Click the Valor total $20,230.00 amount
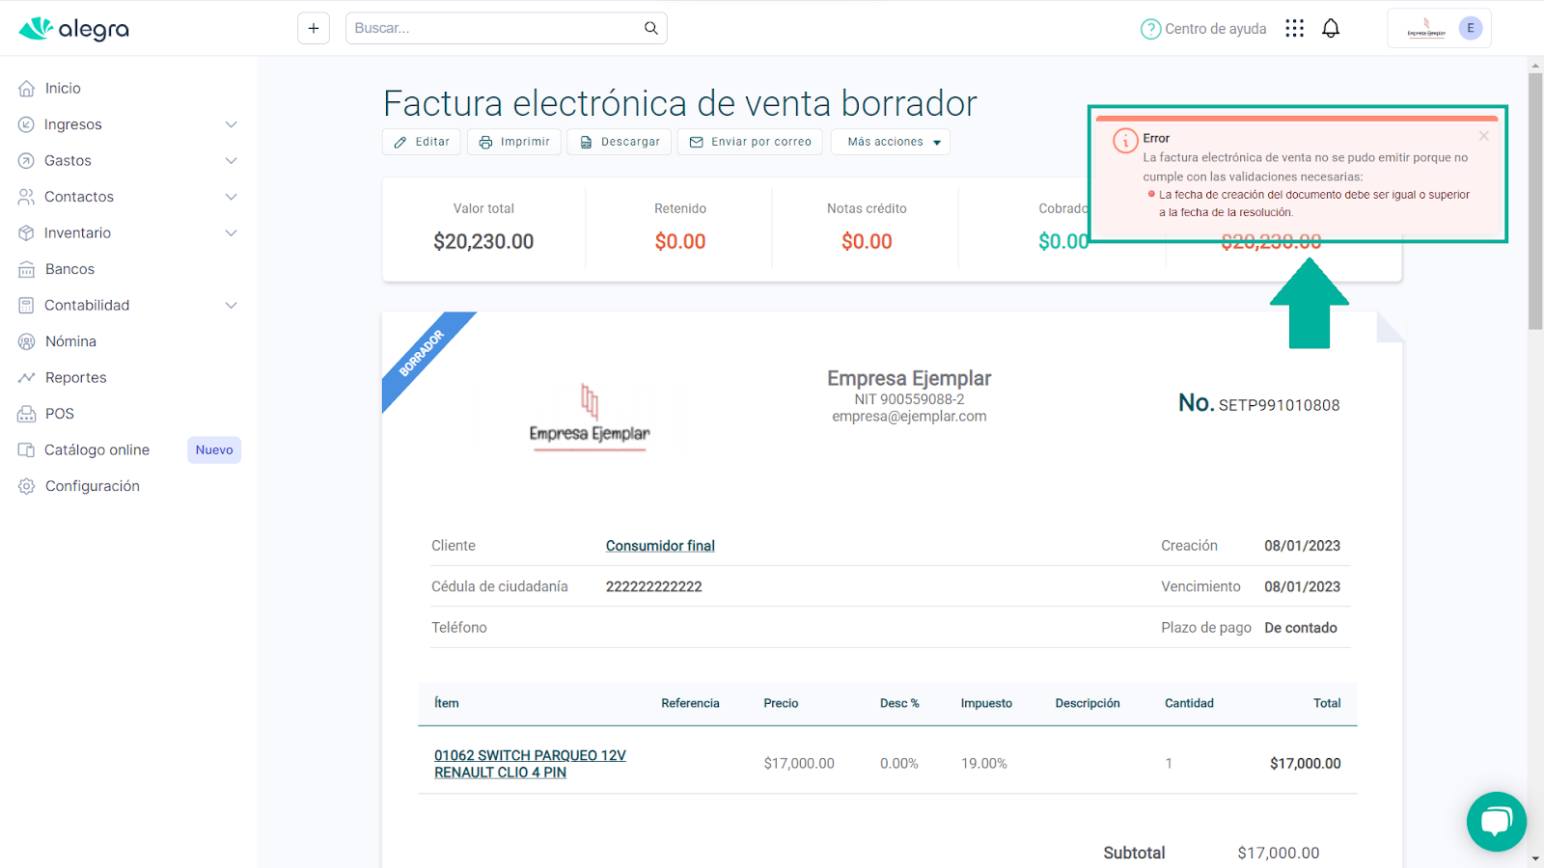Image resolution: width=1544 pixels, height=868 pixels. 483,242
